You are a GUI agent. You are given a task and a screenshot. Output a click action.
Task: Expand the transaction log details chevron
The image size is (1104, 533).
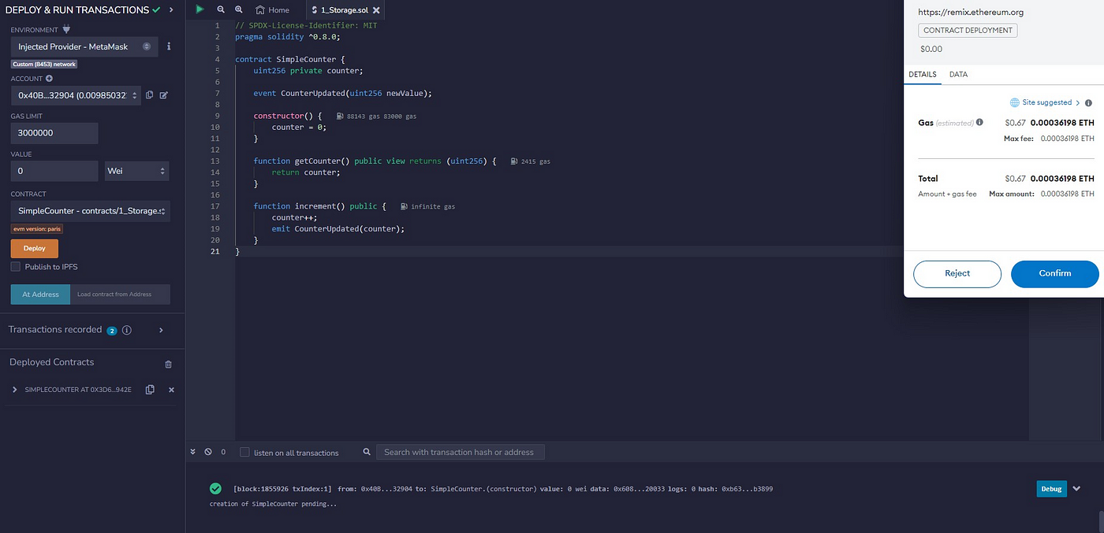coord(1077,489)
